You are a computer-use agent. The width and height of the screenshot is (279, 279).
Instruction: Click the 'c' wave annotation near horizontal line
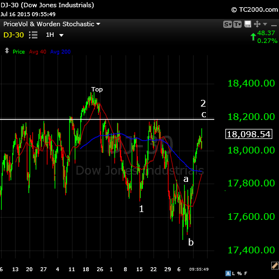[x=204, y=114]
